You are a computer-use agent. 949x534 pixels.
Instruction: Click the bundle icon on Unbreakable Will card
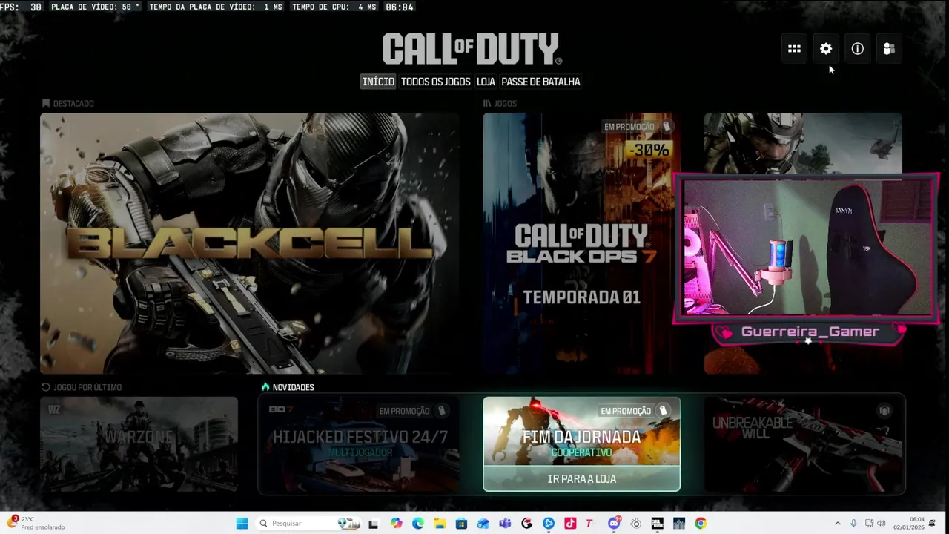(884, 410)
